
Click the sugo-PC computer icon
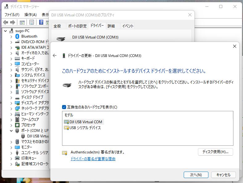pos(11,31)
